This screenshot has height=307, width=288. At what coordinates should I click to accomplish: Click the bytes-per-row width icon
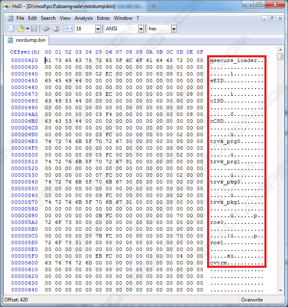[x=70, y=29]
